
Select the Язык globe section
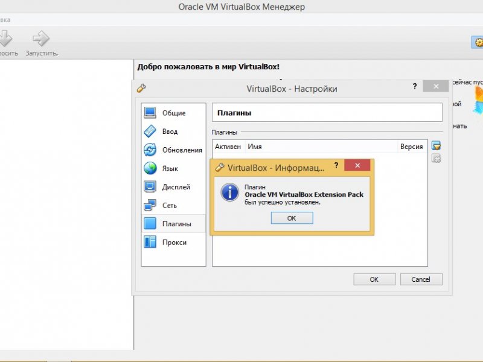(174, 168)
